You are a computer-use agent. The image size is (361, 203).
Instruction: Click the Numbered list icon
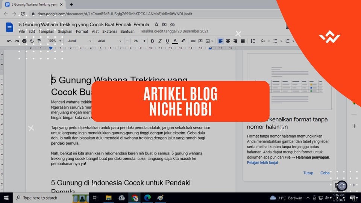click(288, 41)
